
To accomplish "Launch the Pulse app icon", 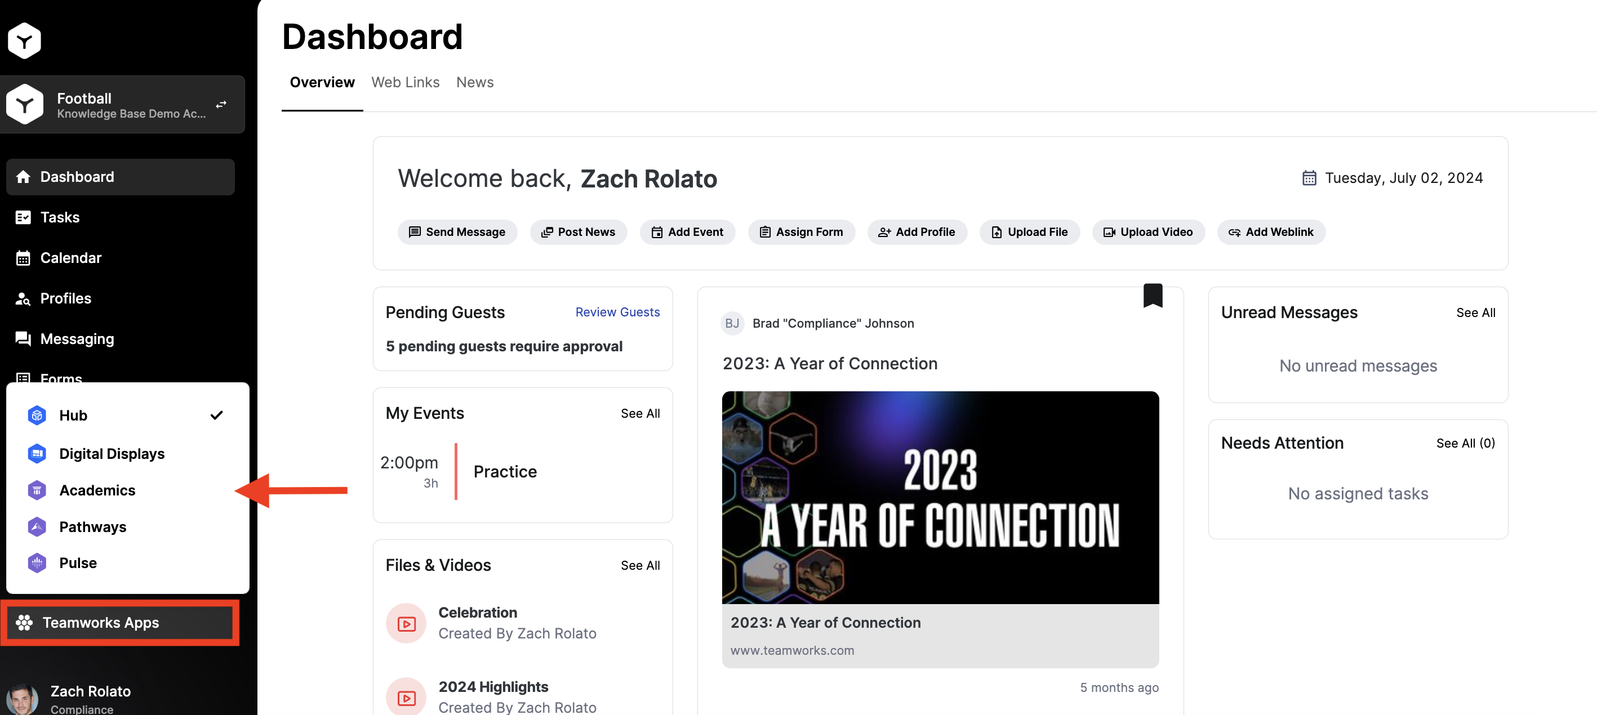I will pyautogui.click(x=37, y=562).
